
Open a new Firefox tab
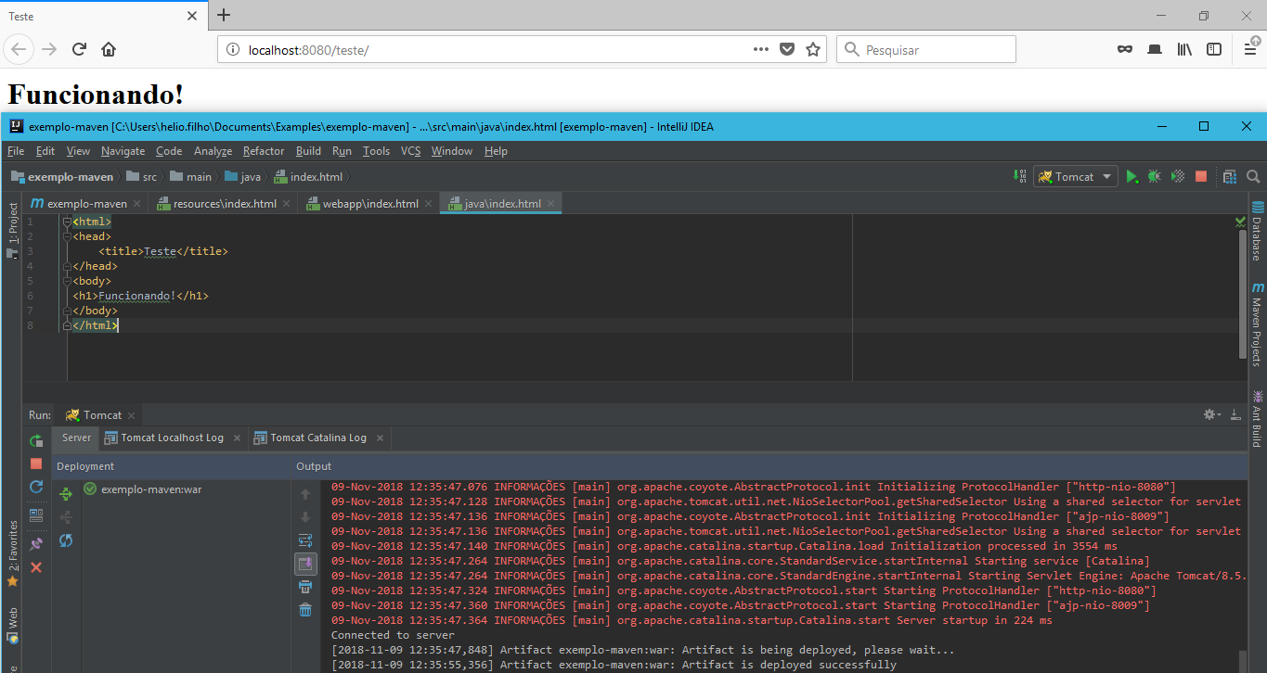tap(223, 15)
